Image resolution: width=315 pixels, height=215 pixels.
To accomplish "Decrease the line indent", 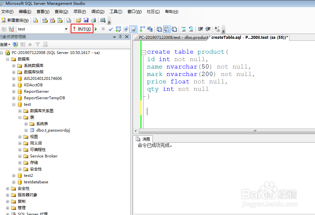I will click(x=200, y=29).
